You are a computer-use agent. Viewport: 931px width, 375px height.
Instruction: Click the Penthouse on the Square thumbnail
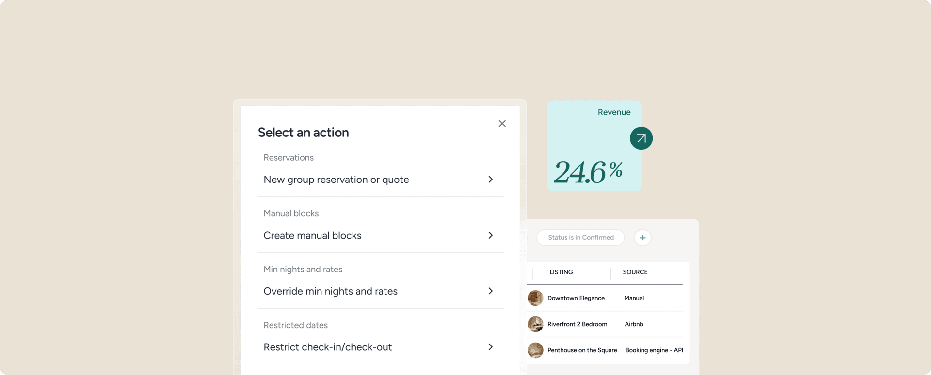[535, 350]
